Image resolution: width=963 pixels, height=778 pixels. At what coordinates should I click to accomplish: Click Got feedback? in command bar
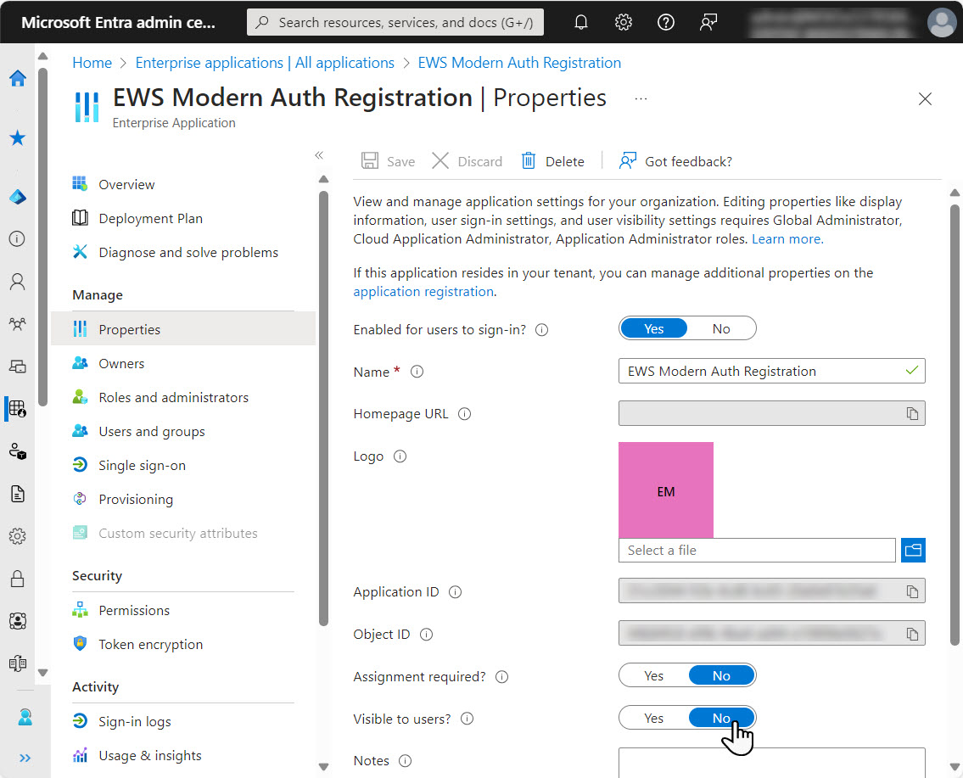coord(675,161)
